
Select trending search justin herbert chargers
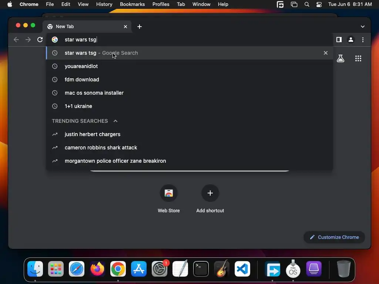[189, 134]
